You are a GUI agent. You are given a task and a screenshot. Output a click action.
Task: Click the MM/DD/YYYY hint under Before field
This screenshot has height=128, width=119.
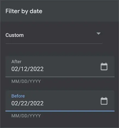coord(26,116)
